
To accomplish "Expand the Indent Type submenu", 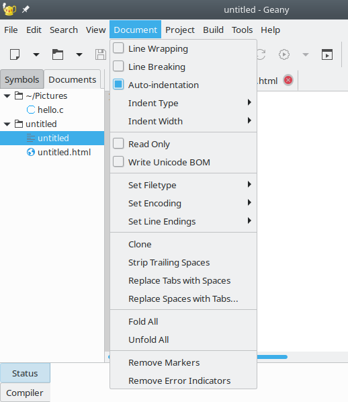I will [183, 103].
